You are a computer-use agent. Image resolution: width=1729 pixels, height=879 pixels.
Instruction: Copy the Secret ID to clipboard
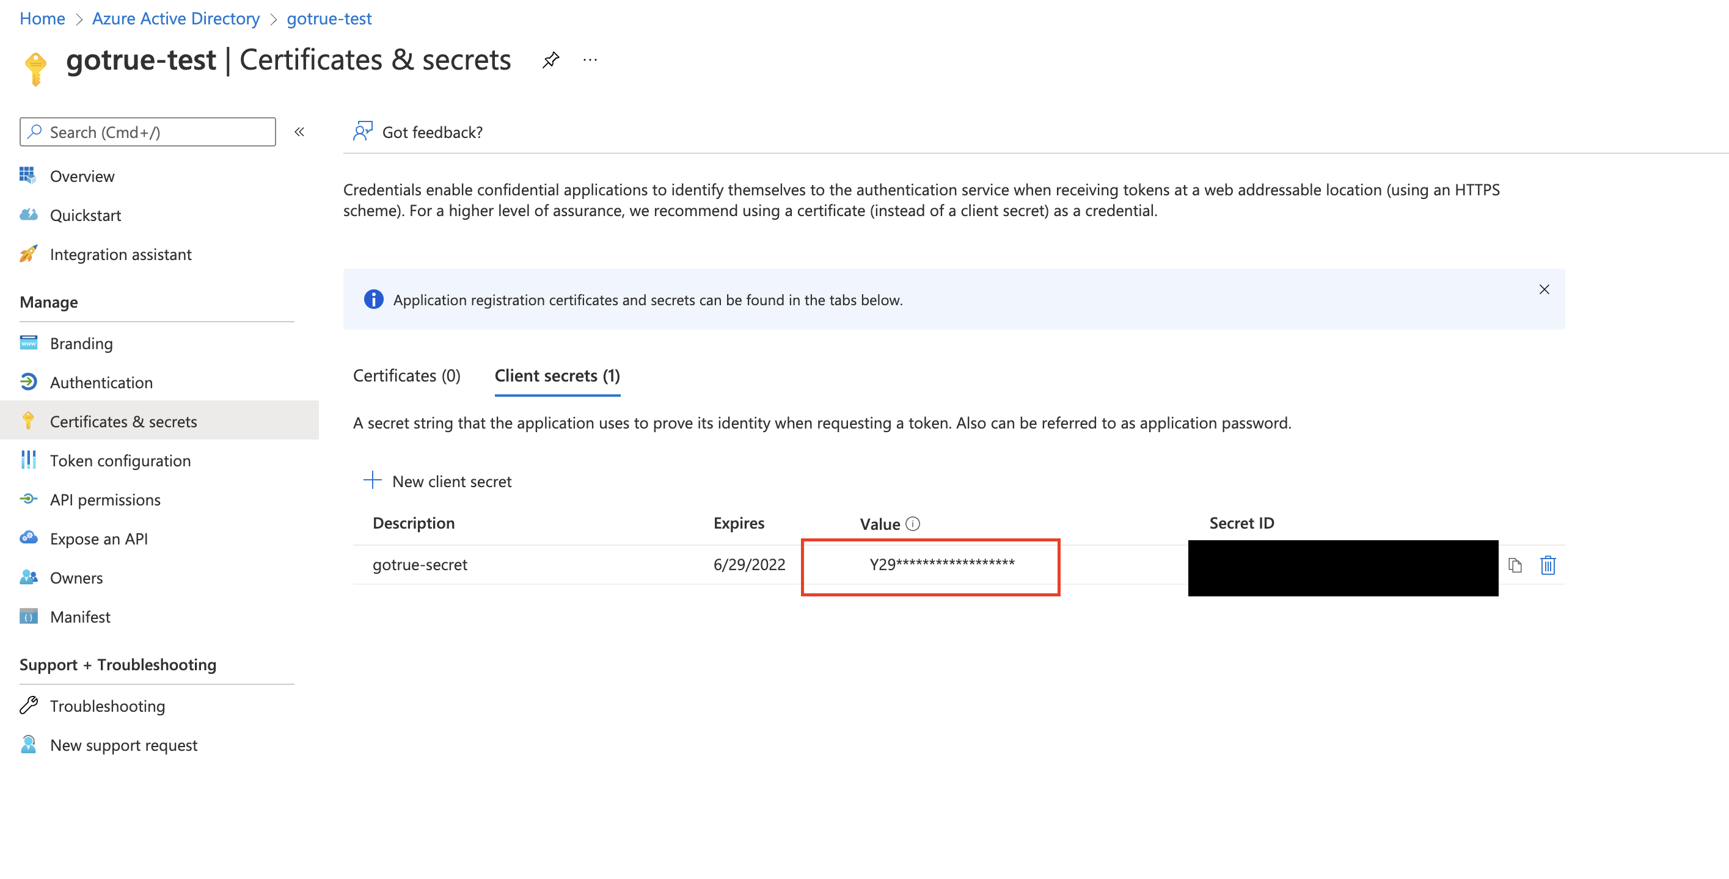[1514, 565]
